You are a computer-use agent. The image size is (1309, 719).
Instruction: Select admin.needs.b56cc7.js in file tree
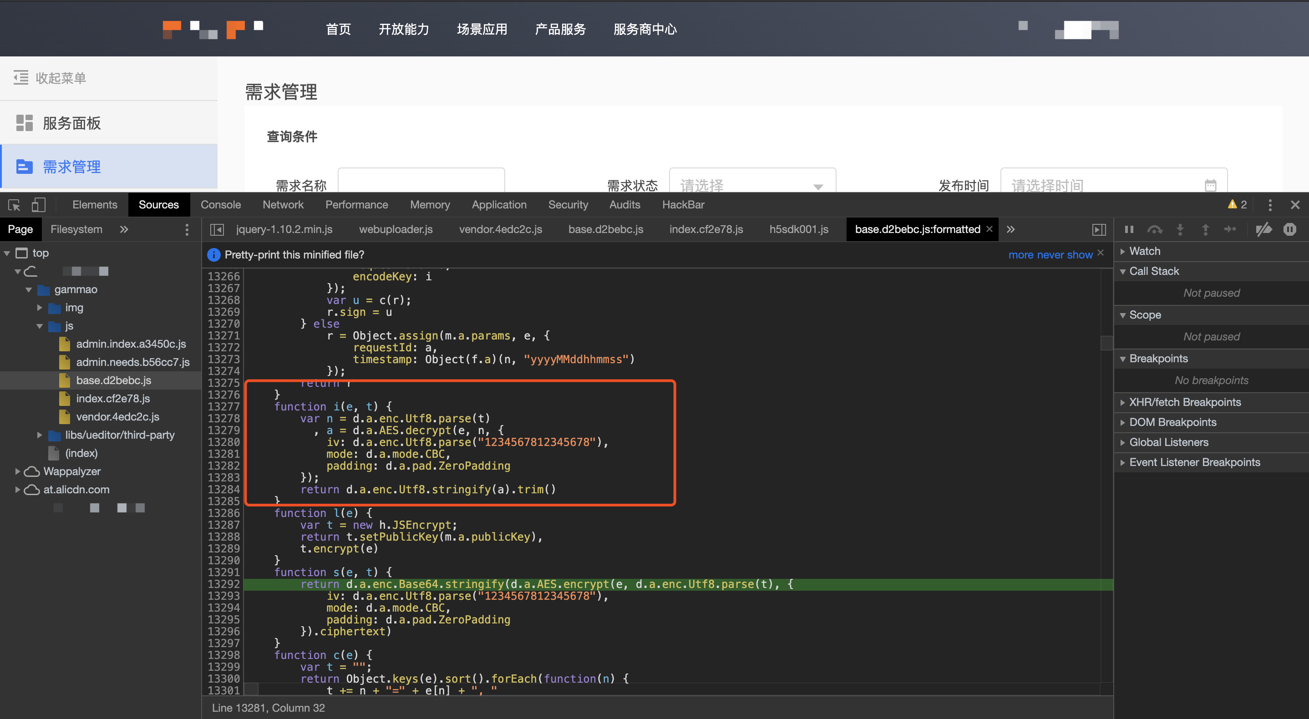(x=132, y=362)
